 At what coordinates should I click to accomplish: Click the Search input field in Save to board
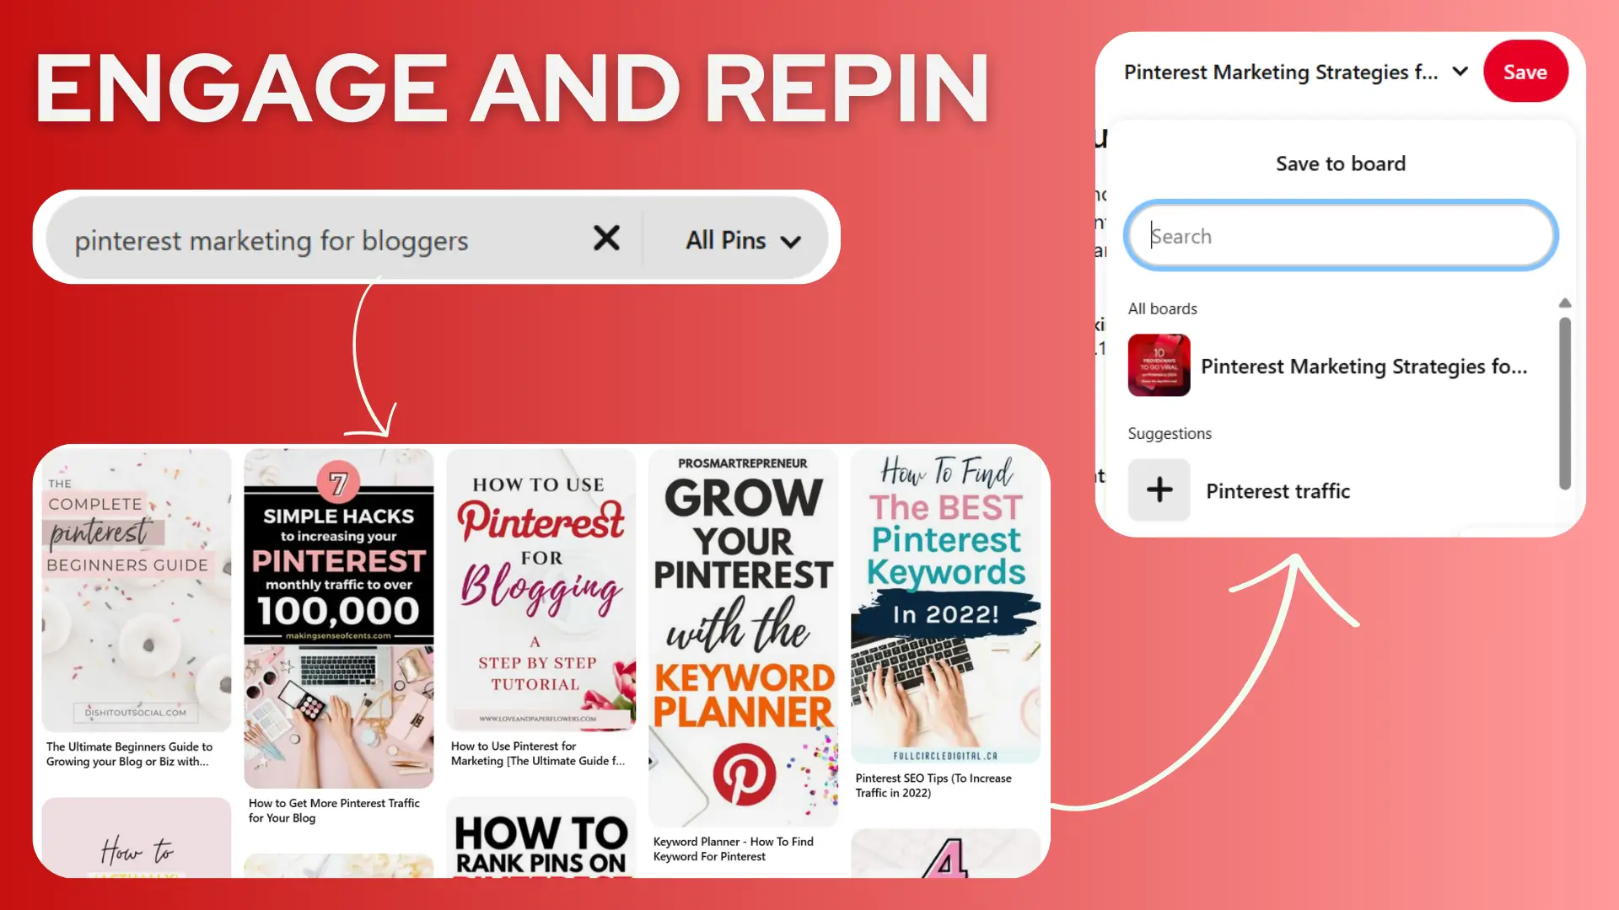[x=1341, y=236]
